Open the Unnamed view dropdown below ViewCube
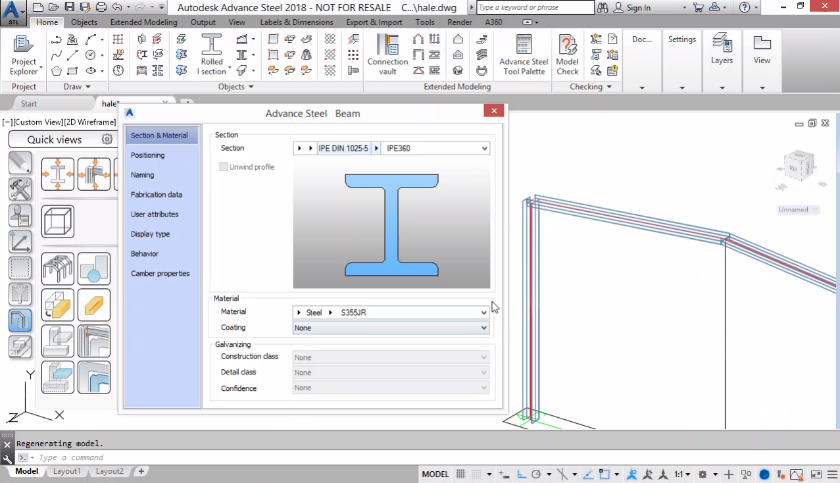840x483 pixels. (799, 210)
